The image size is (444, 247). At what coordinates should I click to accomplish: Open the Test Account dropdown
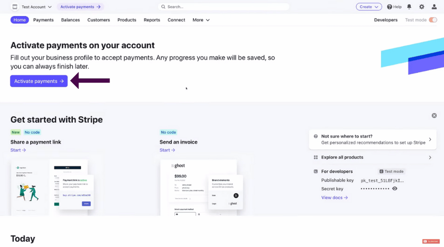click(36, 7)
